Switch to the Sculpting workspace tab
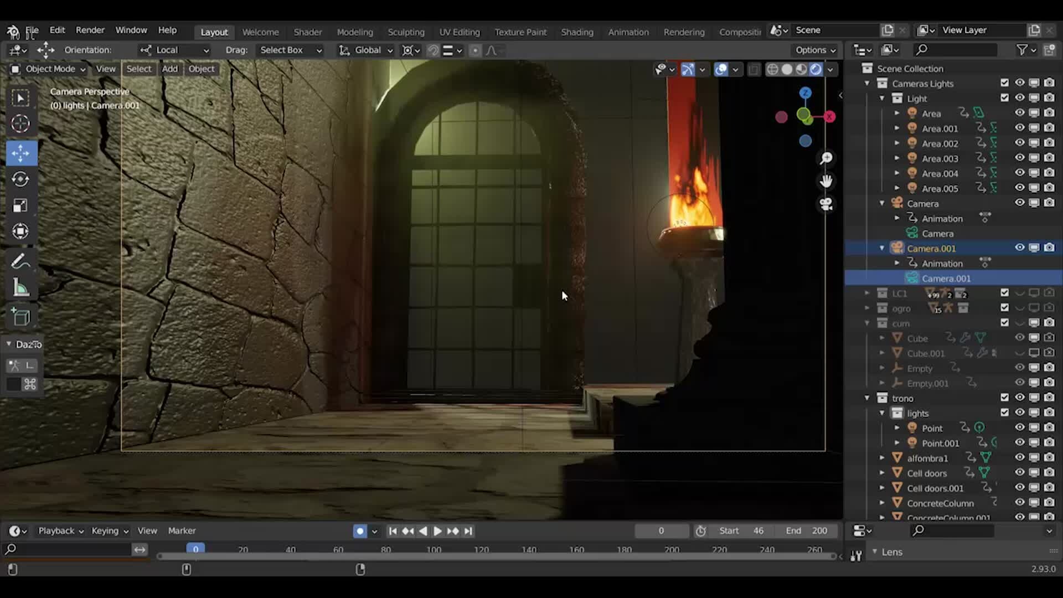This screenshot has width=1063, height=598. click(406, 32)
